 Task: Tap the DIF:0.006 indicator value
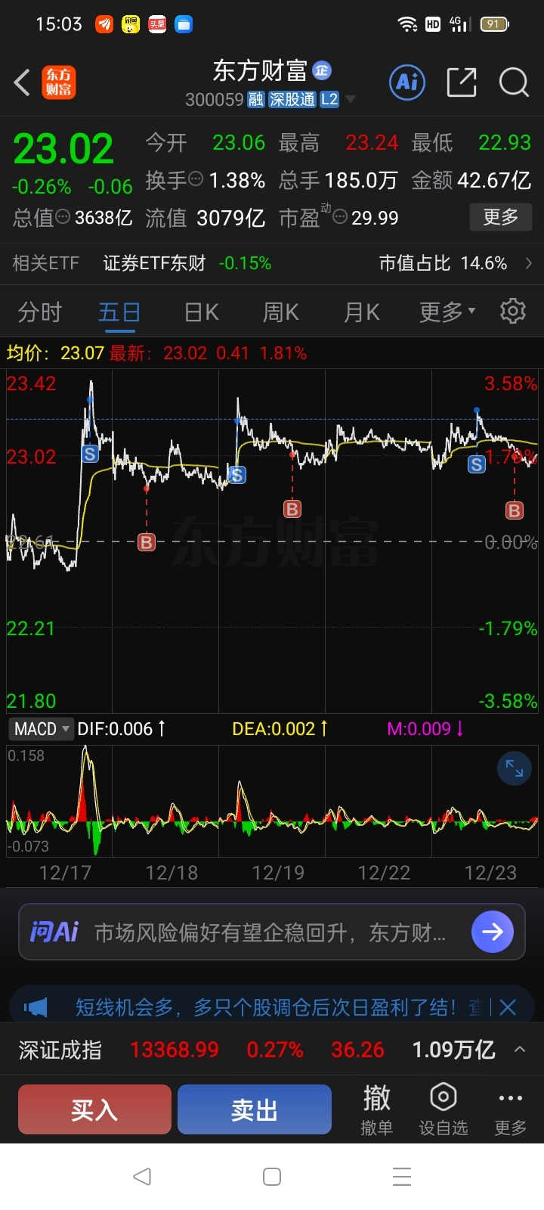point(121,729)
